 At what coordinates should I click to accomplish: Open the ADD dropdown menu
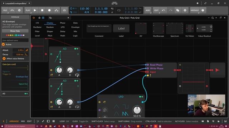148,10
